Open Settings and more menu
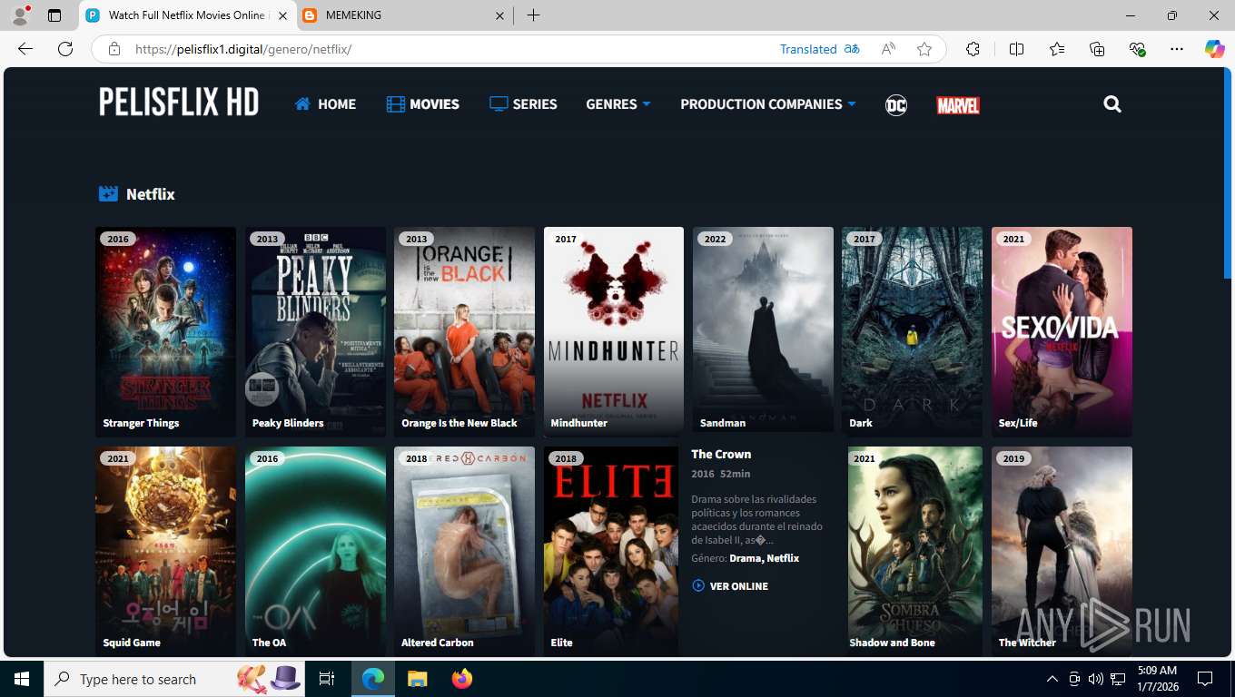Image resolution: width=1235 pixels, height=697 pixels. point(1177,49)
